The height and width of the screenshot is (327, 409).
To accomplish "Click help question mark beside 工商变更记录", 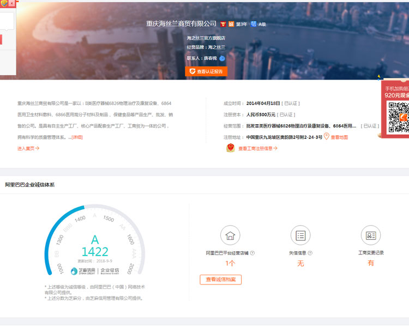I will pos(387,253).
